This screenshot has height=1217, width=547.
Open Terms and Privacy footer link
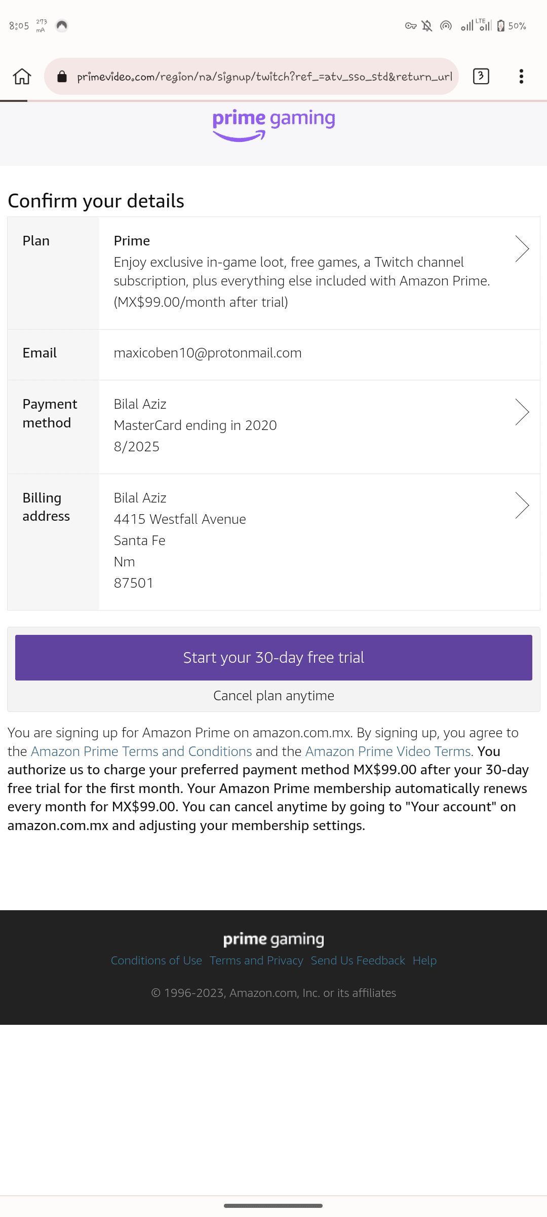[x=256, y=960]
